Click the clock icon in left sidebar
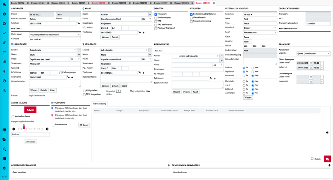The height and width of the screenshot is (180, 333). pos(4,81)
